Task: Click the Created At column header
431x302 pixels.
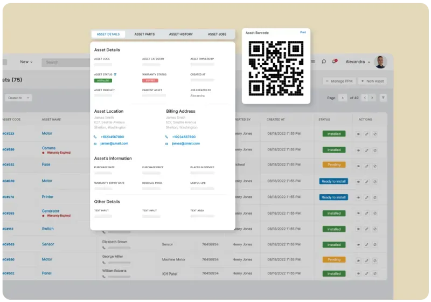Action: click(275, 119)
